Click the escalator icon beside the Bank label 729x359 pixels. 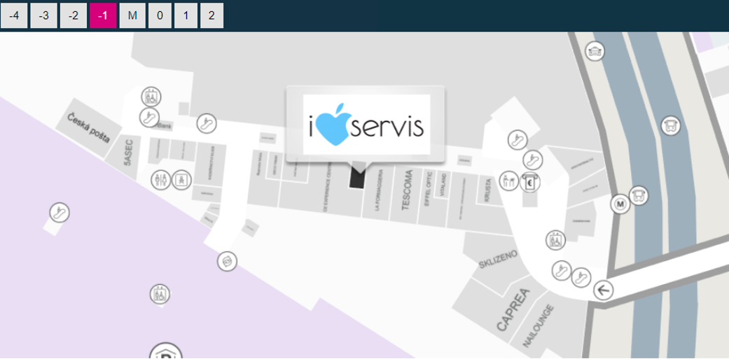[149, 117]
